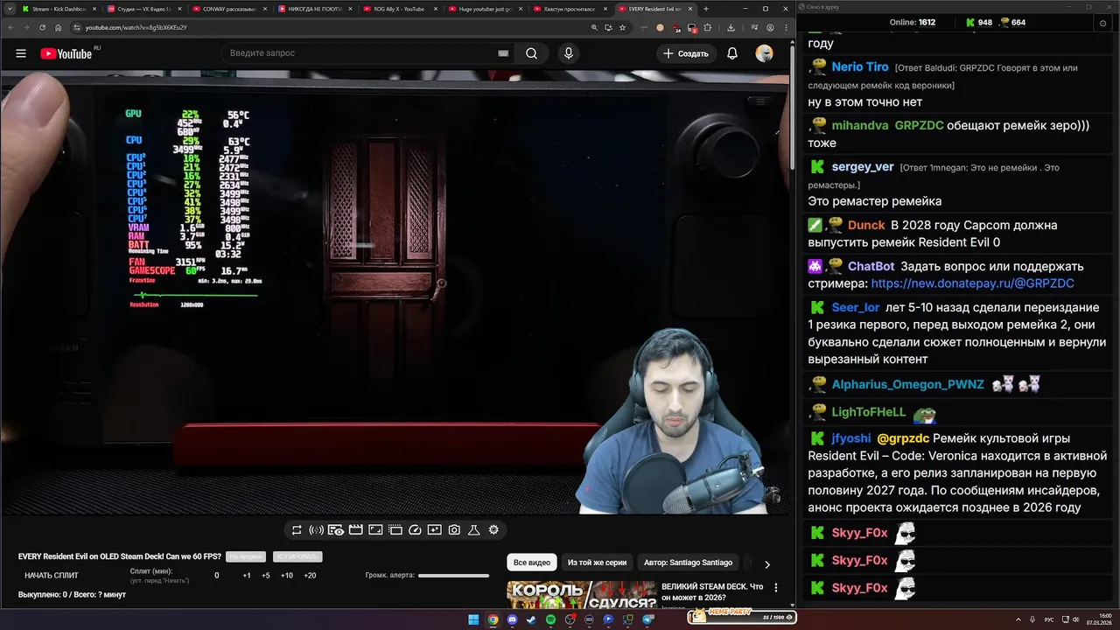Adjust the Громк. алерта volume slider
The height and width of the screenshot is (630, 1120).
(x=453, y=576)
